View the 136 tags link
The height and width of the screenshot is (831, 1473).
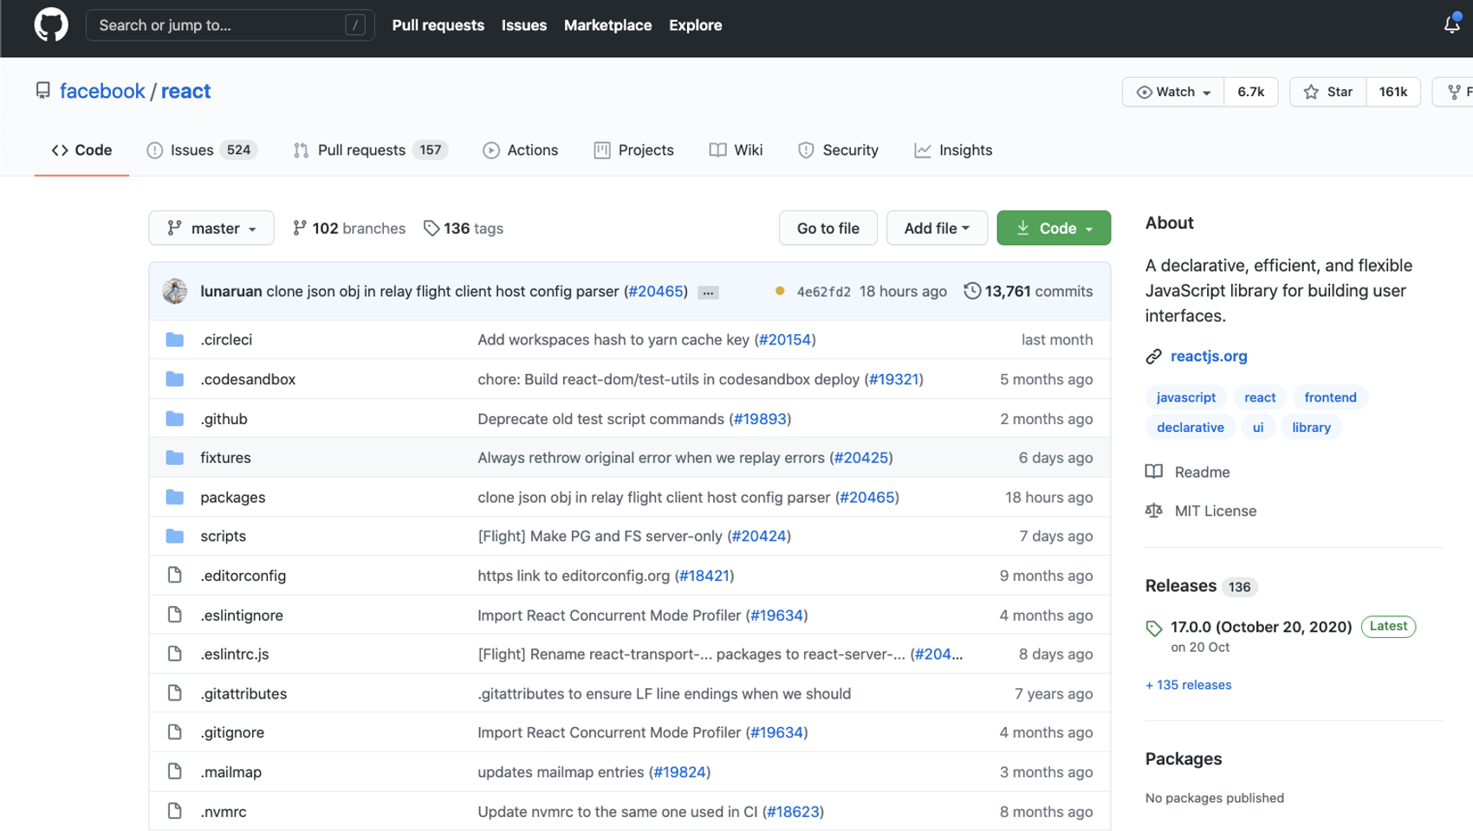[464, 229]
